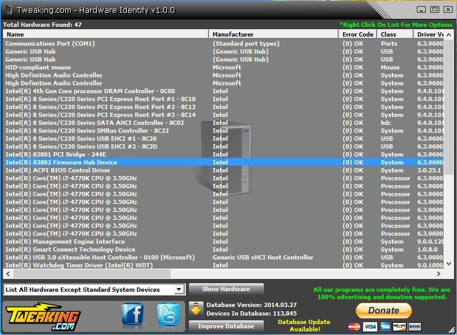This screenshot has height=335, width=457.
Task: Click the yellow database download arrow icon
Action: click(196, 309)
